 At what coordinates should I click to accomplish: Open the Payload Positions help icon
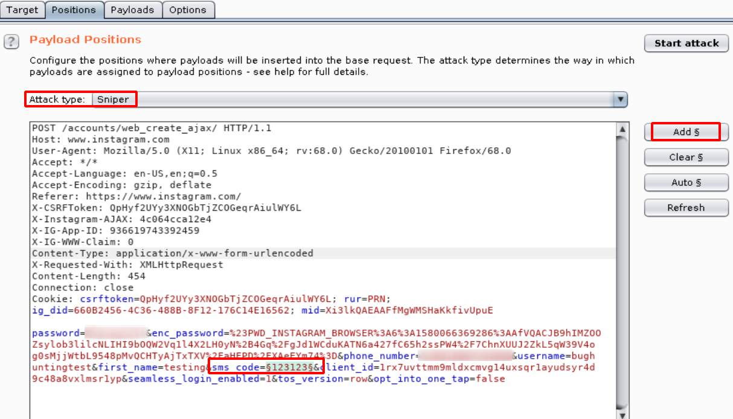(x=12, y=41)
